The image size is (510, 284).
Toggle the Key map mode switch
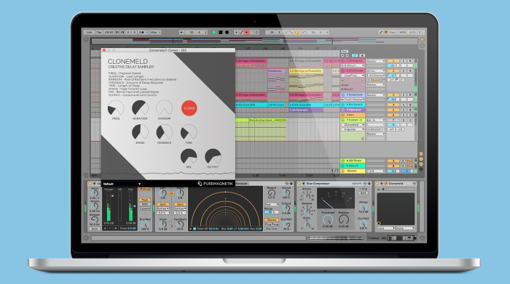click(392, 33)
